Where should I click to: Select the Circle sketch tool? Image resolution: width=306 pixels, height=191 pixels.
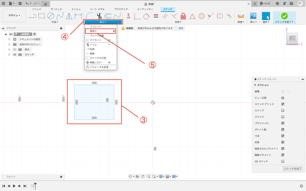(51, 16)
